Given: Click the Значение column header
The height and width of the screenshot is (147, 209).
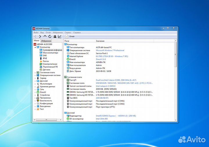Looking at the screenshot, I should pos(100,41).
